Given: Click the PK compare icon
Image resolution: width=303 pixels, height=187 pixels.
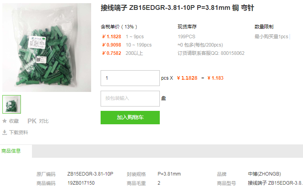Looking at the screenshot, I should (32, 121).
